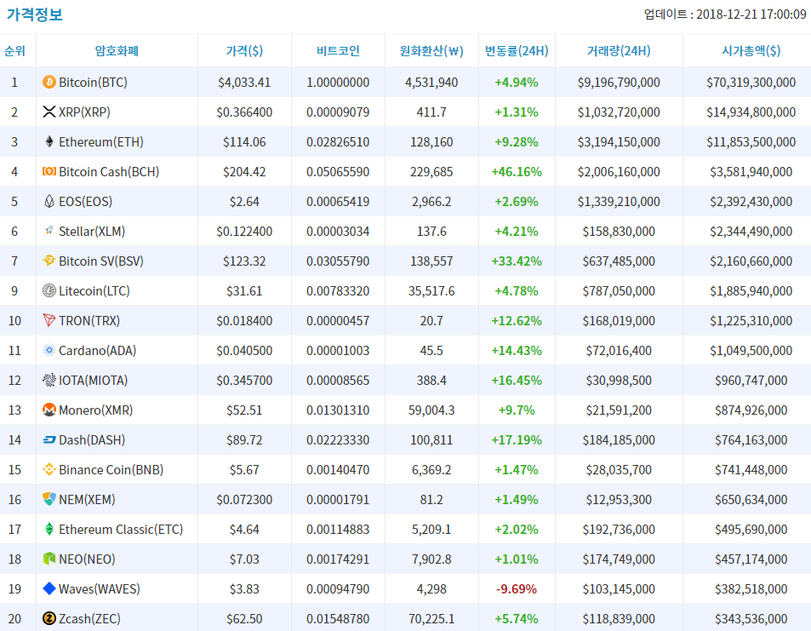
Task: Sort by the 거래량(24H) column header
Action: (x=619, y=51)
